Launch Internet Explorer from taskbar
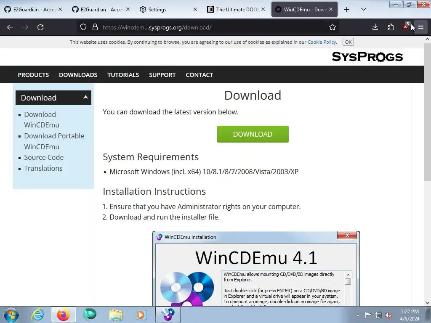This screenshot has width=431, height=323. click(x=37, y=315)
